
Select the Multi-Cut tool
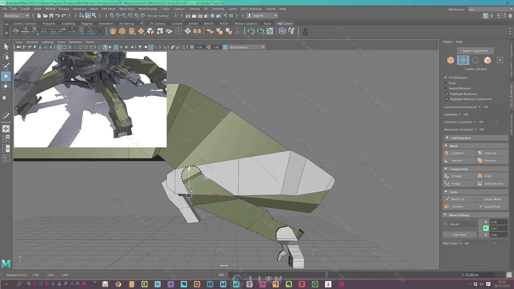458,199
